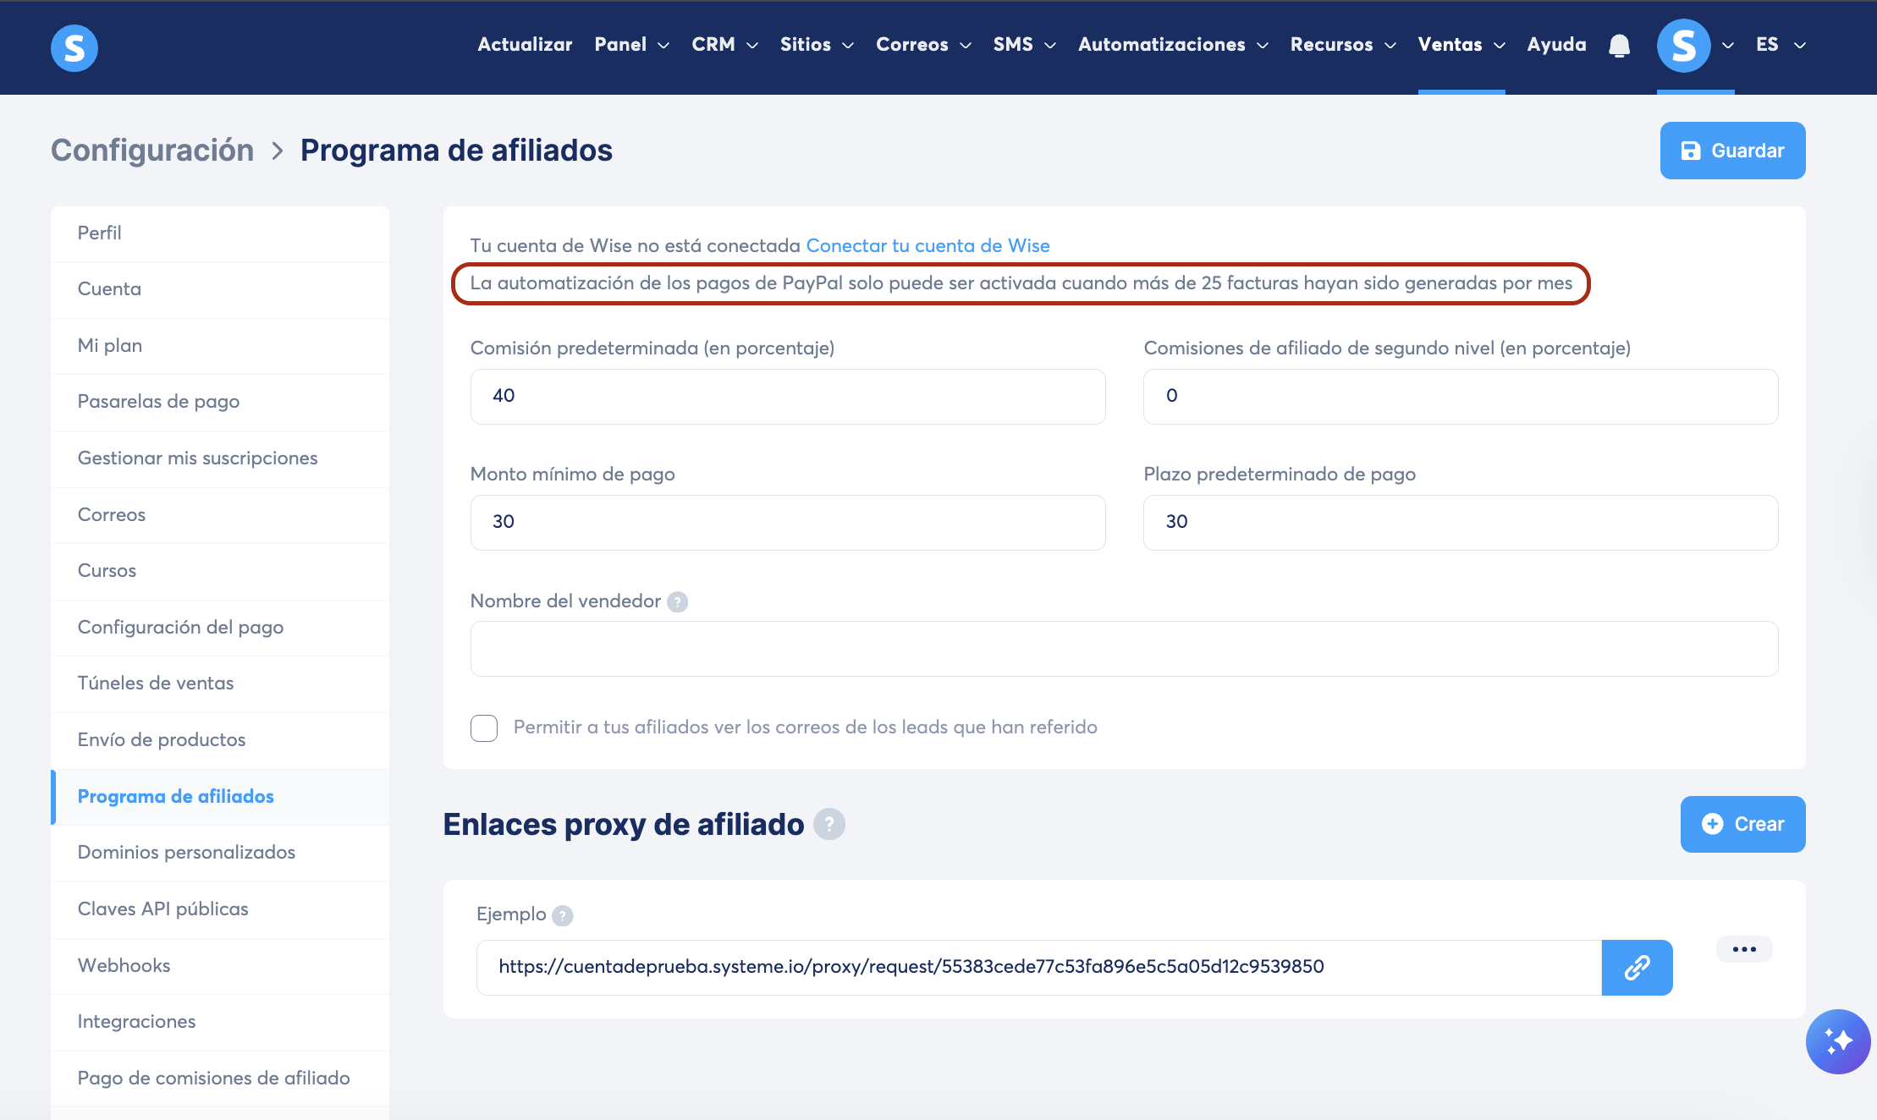Click the user profile avatar icon
The width and height of the screenshot is (1877, 1120).
[1683, 46]
